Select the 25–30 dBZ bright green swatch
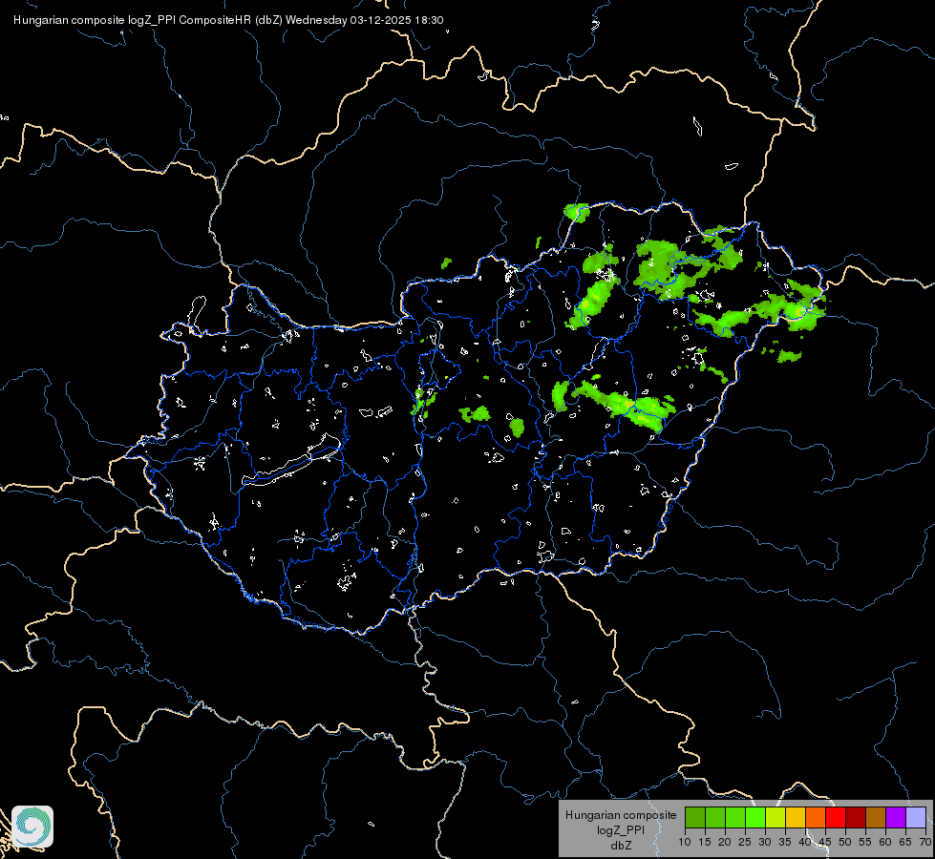Viewport: 935px width, 859px height. tap(755, 817)
